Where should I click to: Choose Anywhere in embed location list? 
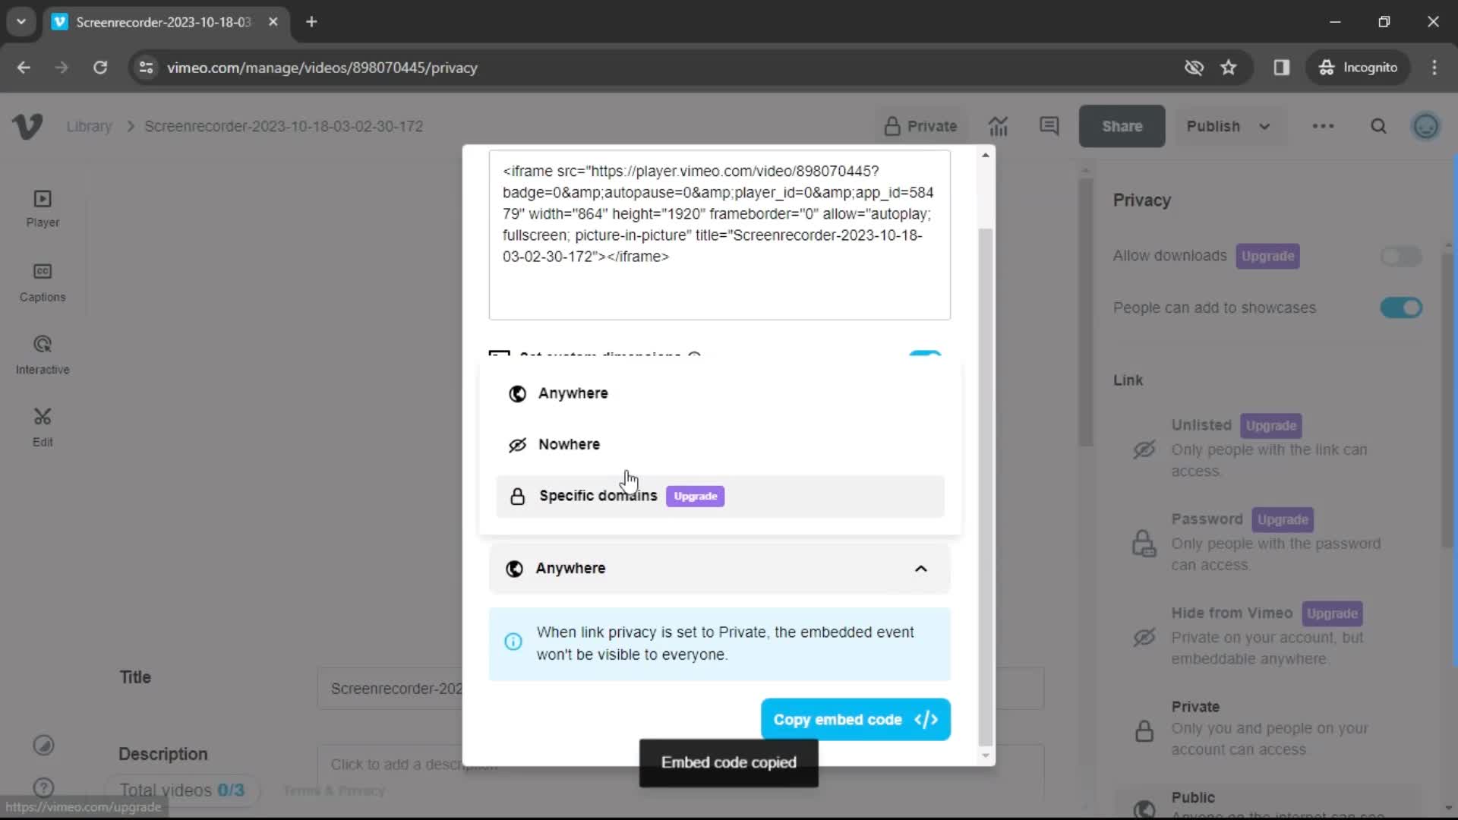(720, 393)
